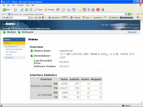Go to the Home page
This screenshot has width=143, height=107.
pos(31,10)
